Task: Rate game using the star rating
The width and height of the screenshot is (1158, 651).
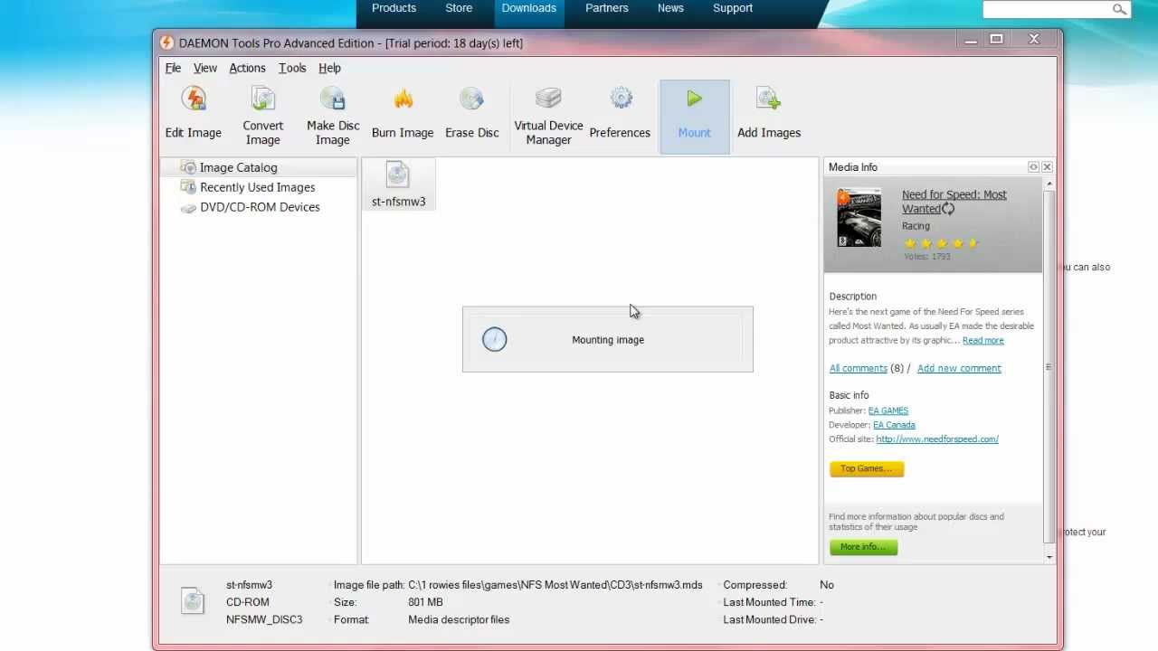Action: pos(941,243)
